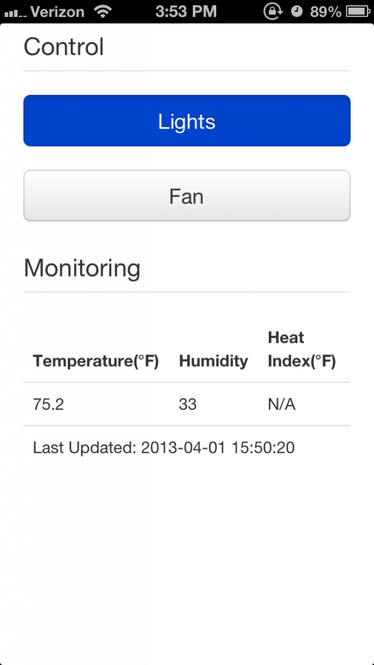374x665 pixels.
Task: Tap the alarm clock status icon
Action: pyautogui.click(x=297, y=12)
